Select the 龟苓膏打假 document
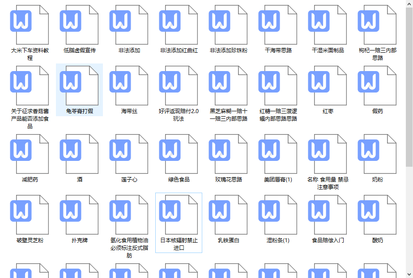The image size is (413, 278). pyautogui.click(x=79, y=85)
